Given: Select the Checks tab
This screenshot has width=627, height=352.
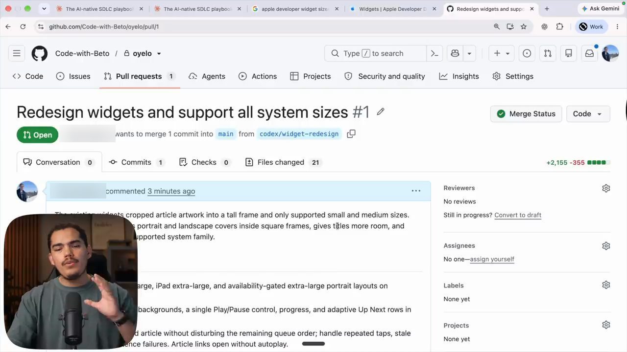Looking at the screenshot, I should pyautogui.click(x=204, y=162).
